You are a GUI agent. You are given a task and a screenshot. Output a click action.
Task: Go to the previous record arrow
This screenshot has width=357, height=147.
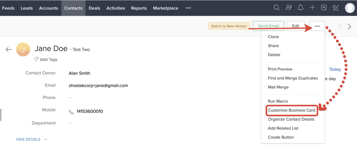[x=340, y=27]
